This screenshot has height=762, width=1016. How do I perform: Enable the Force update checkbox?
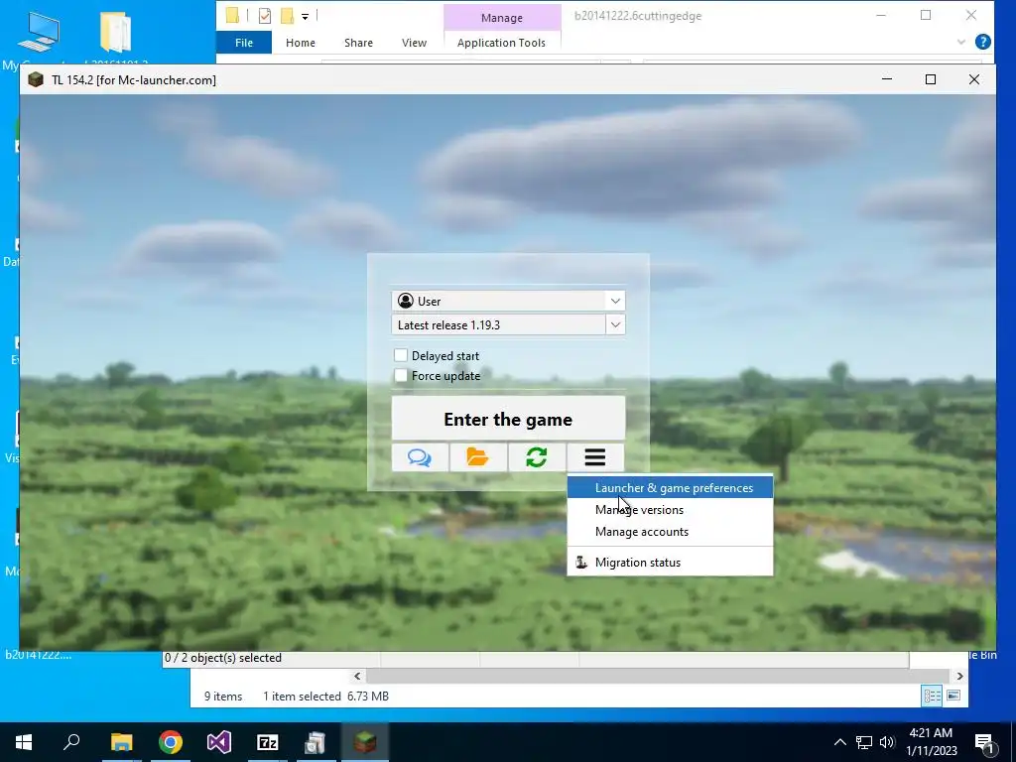401,375
